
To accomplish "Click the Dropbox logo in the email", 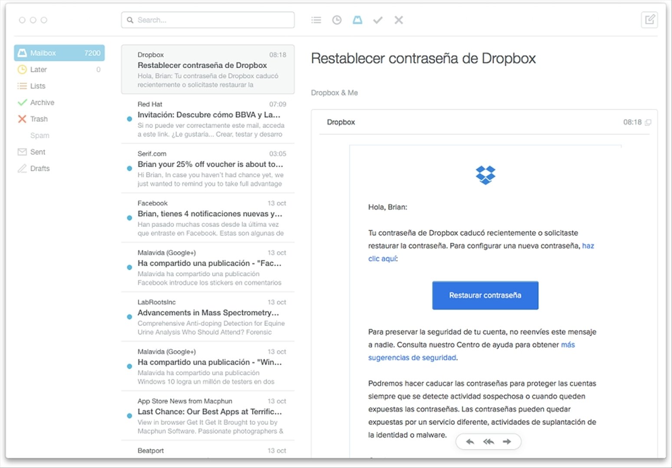I will tap(485, 175).
